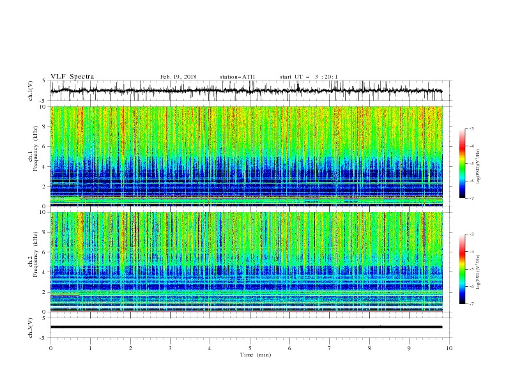Click the "-3" label on upper color bar
This screenshot has width=506, height=391.
tap(471, 128)
